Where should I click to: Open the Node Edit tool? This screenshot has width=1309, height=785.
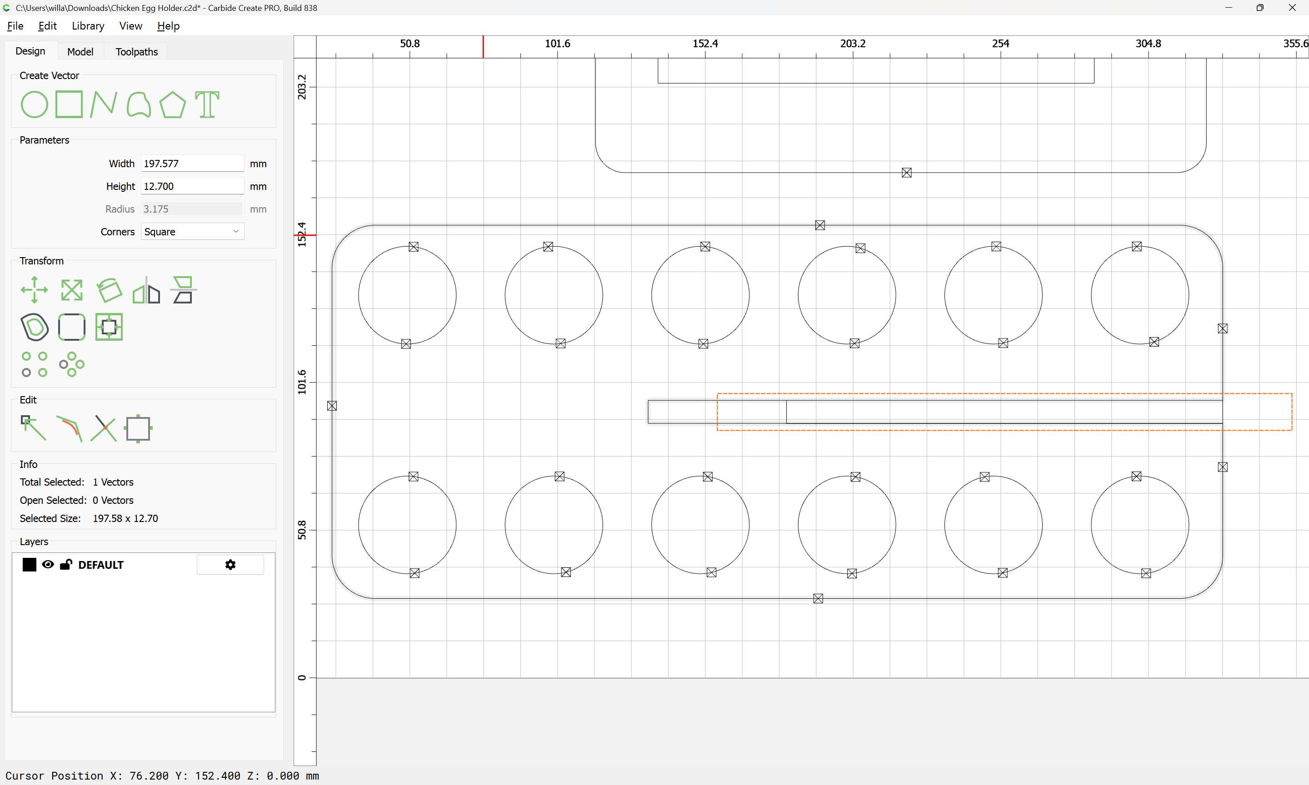point(33,428)
